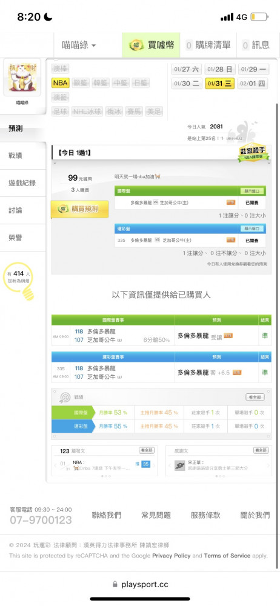This screenshot has height=606, width=280.
Task: Expand the 喵喵綠 account dropdown
Action: tap(79, 45)
